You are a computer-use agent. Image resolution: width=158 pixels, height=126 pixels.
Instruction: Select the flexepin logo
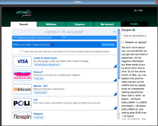click(x=22, y=116)
